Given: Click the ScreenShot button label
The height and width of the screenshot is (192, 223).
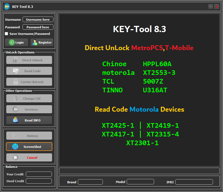Looking at the screenshot, I should [x=33, y=147].
